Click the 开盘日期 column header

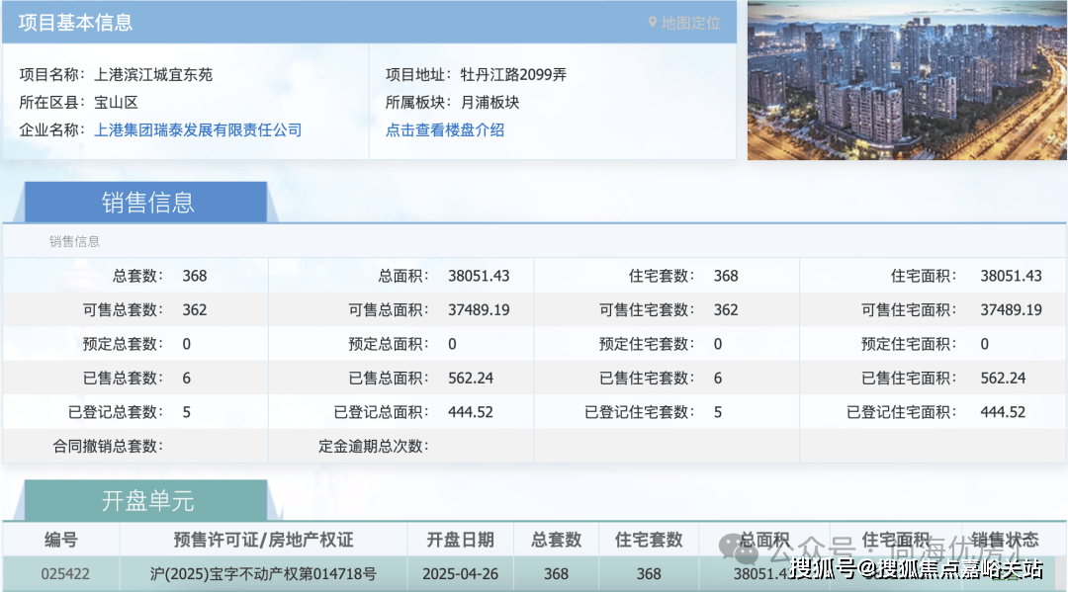pyautogui.click(x=461, y=540)
